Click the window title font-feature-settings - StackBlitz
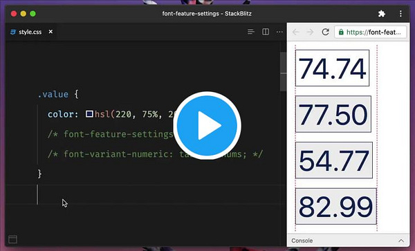415x251 pixels. (207, 14)
